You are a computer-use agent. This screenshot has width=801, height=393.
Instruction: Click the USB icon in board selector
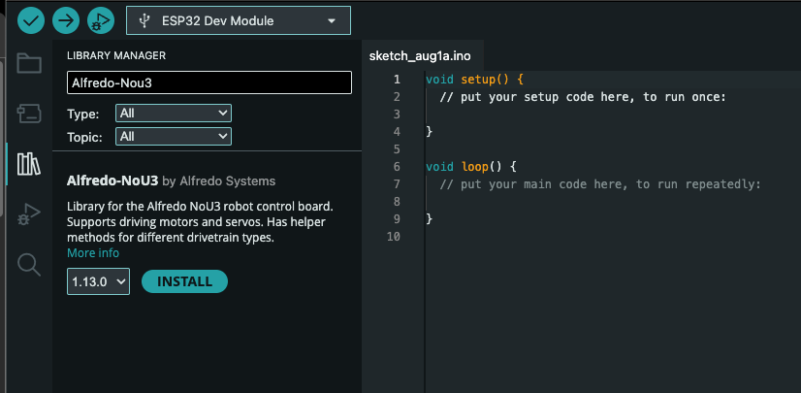click(144, 20)
